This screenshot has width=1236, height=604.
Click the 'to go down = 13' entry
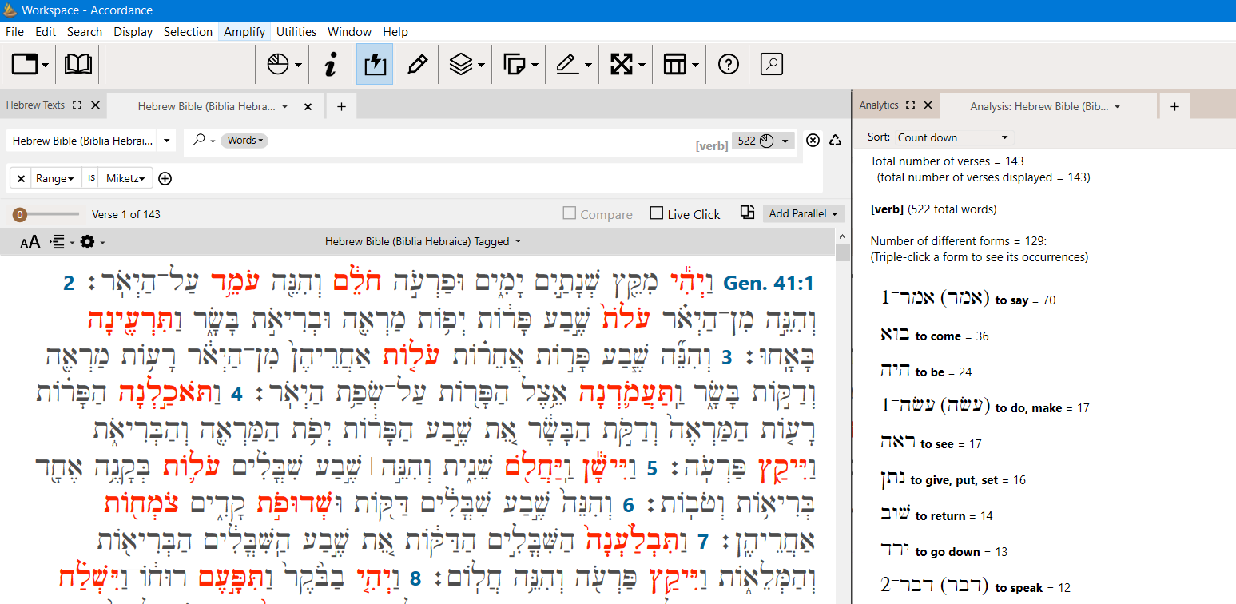pyautogui.click(x=944, y=551)
